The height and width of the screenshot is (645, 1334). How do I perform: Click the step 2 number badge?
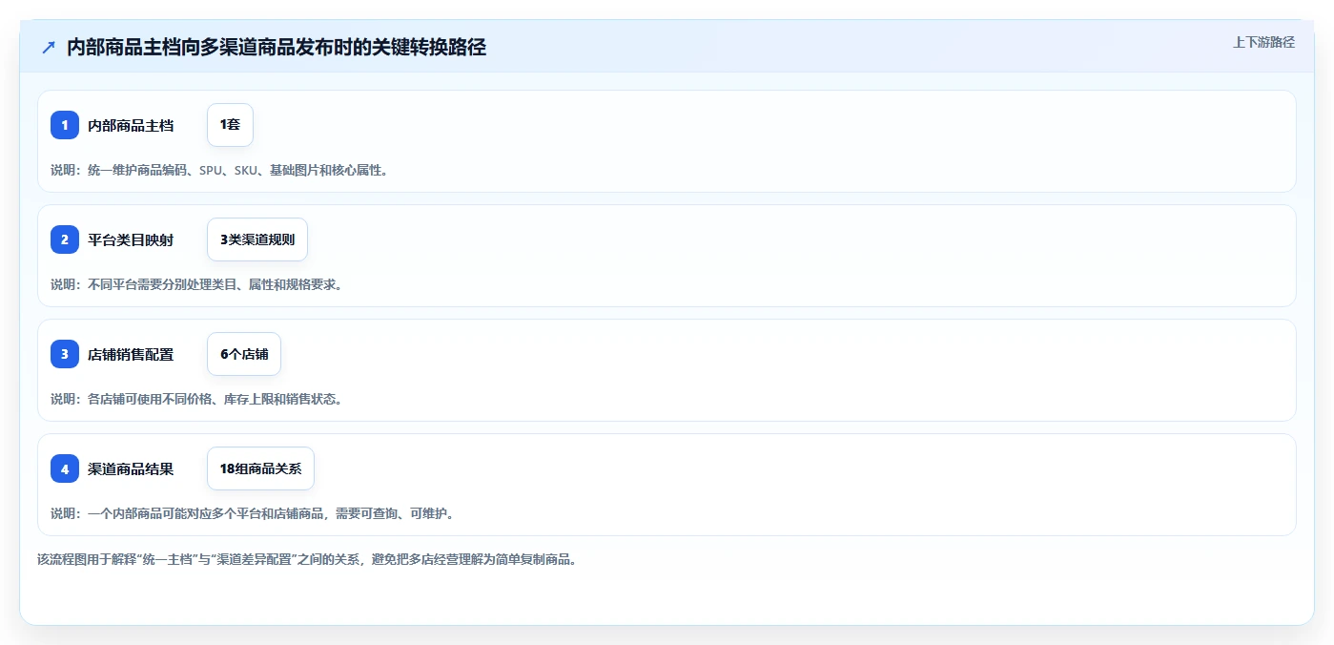pyautogui.click(x=65, y=239)
